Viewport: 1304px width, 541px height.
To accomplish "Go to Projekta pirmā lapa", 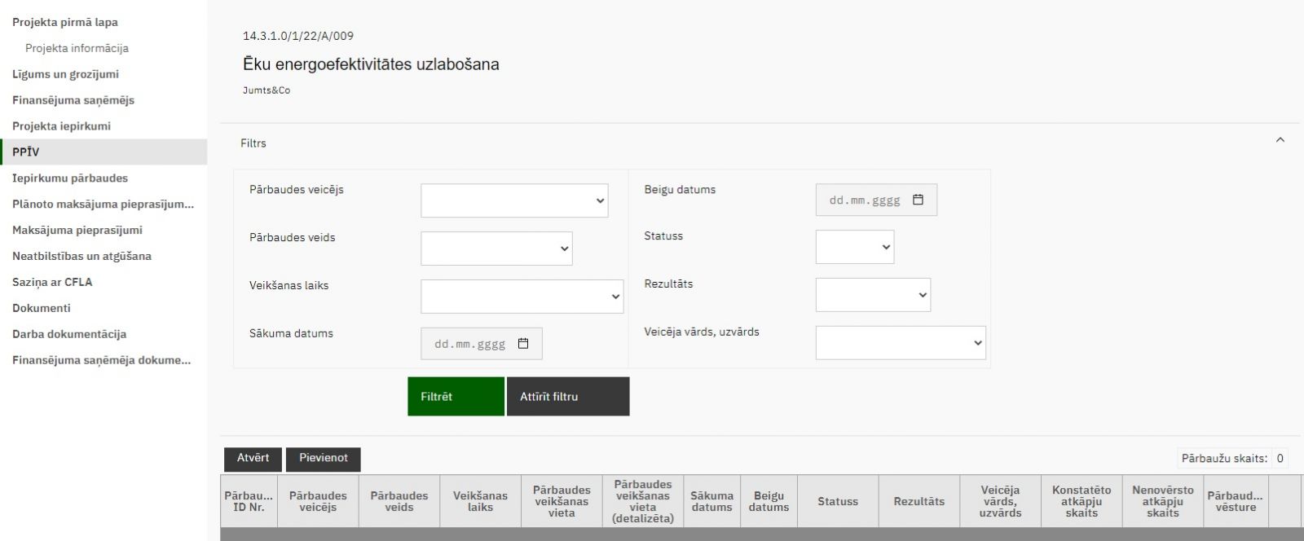I will pyautogui.click(x=65, y=22).
